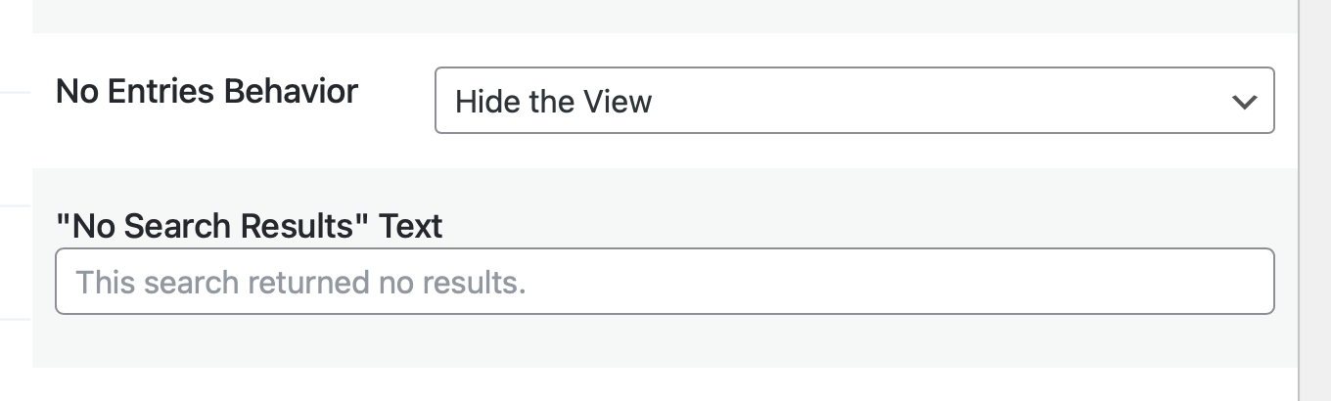Open the No Entries Behavior dropdown

tap(853, 101)
